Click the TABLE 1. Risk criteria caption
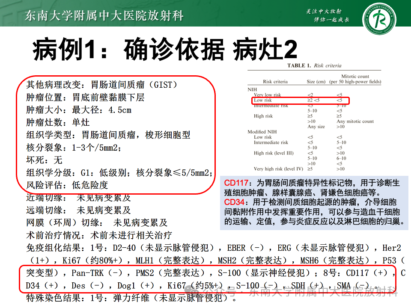The width and height of the screenshot is (411, 308). [314, 65]
